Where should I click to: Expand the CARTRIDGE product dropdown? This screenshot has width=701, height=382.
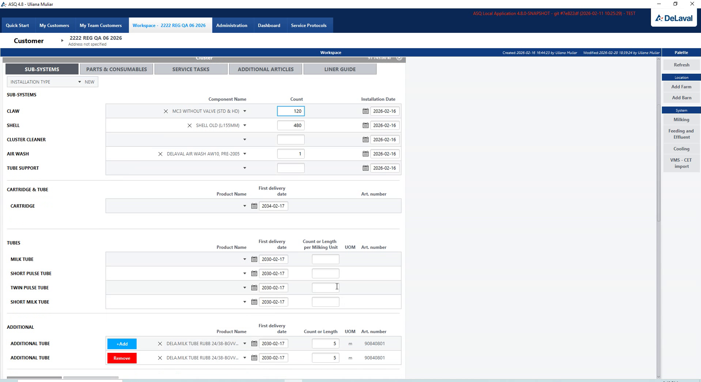point(245,206)
